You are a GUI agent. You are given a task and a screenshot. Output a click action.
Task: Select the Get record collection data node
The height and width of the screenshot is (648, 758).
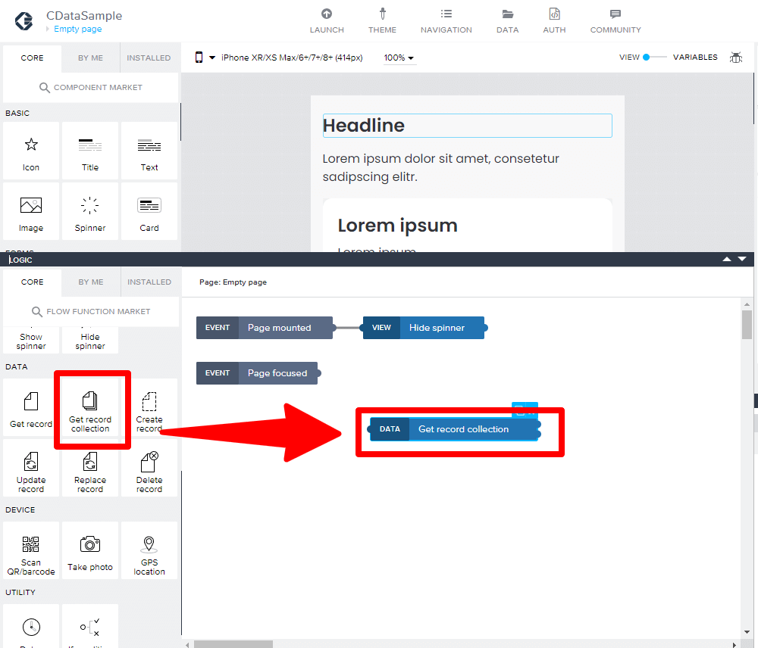(x=454, y=429)
